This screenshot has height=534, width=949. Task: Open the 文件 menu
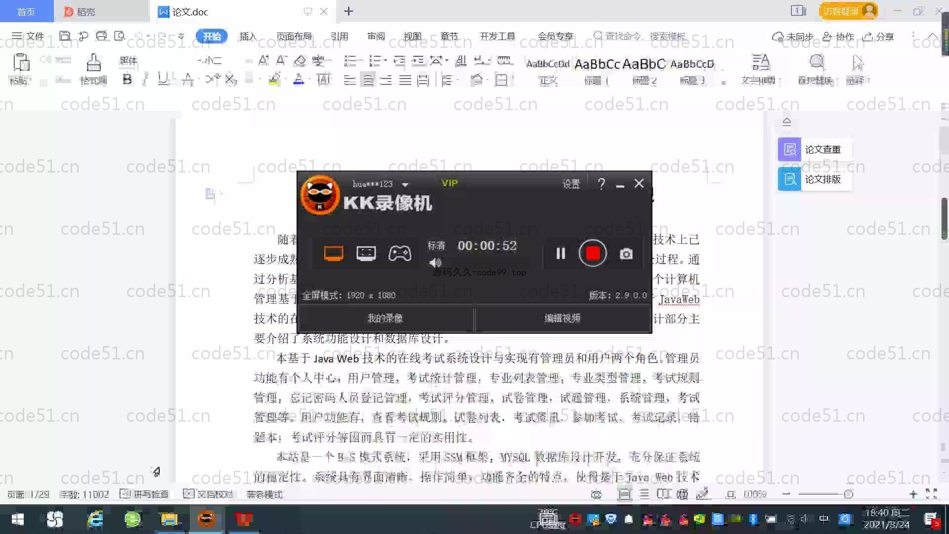pos(28,36)
